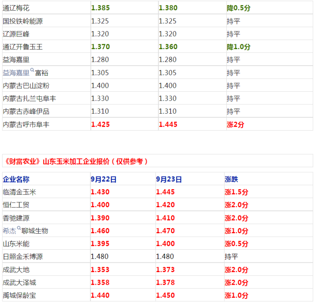Screen dimensions: 315x304
Task: Click the 成武大地 company name
Action: 16,270
